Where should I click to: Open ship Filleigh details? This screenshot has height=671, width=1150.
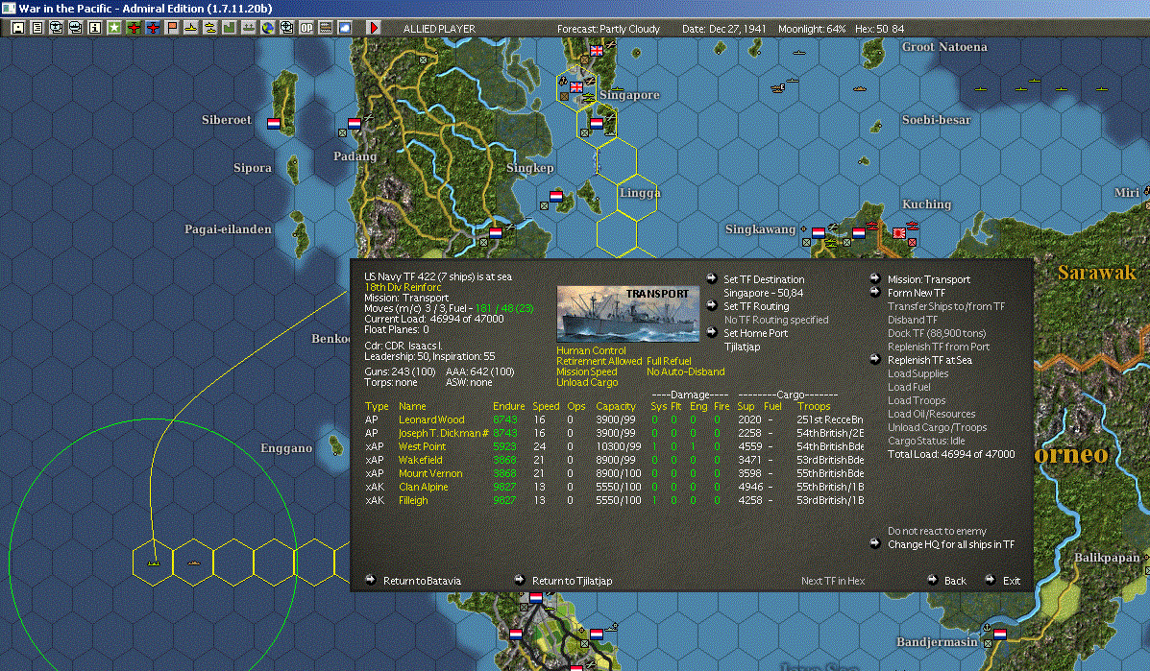click(413, 500)
